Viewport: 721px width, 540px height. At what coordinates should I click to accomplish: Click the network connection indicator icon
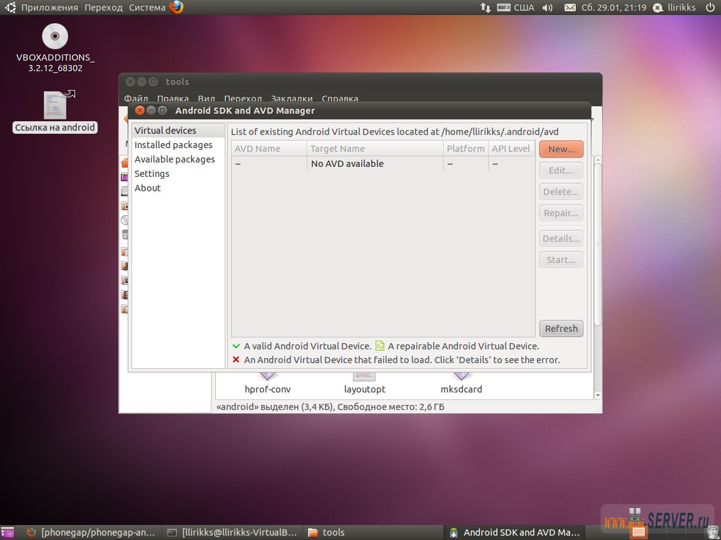tap(486, 7)
